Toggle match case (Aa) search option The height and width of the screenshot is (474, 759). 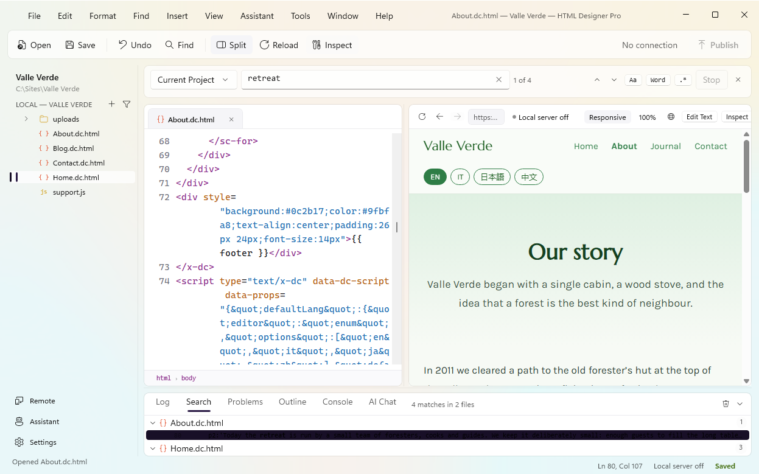[x=633, y=80]
